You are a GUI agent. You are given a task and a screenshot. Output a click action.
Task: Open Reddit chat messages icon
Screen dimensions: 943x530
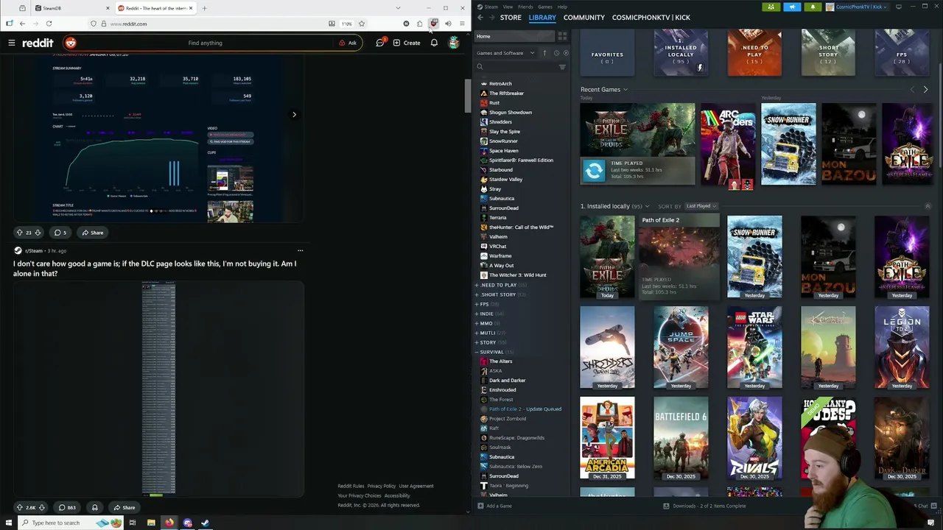(380, 43)
